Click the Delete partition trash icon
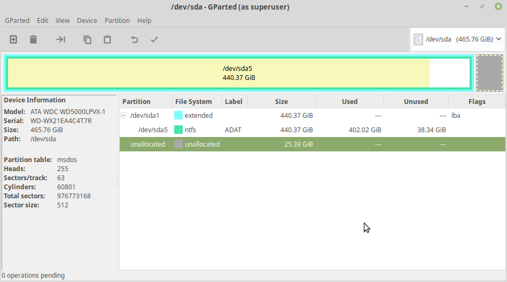Viewport: 507px width, 282px height. click(33, 39)
